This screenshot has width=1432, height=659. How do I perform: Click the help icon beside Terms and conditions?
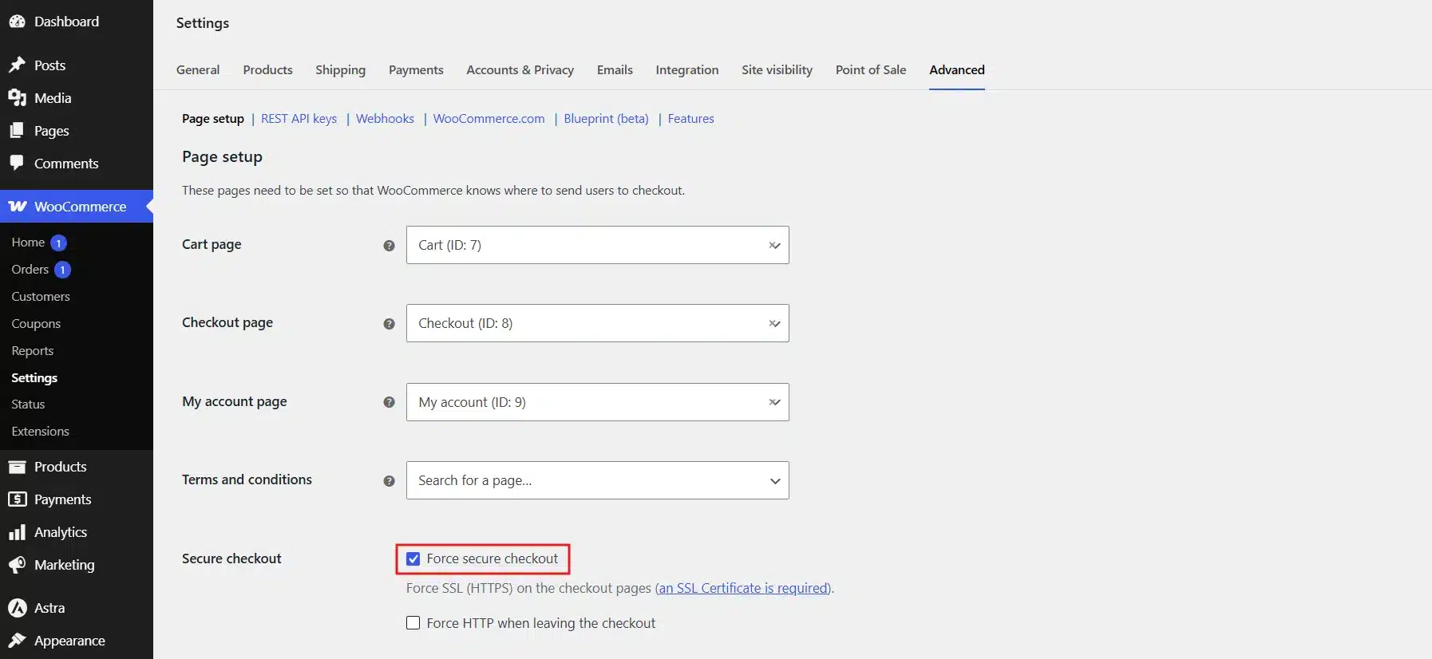coord(390,481)
